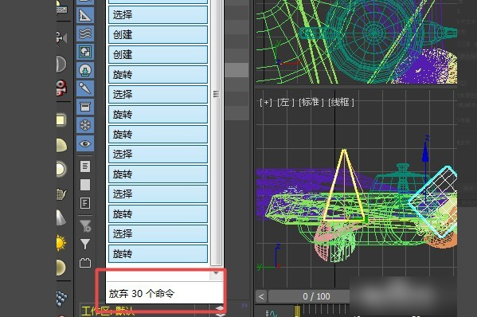Click the Sun light icon in left toolbar
Viewport: 477px width, 317px height.
(61, 243)
